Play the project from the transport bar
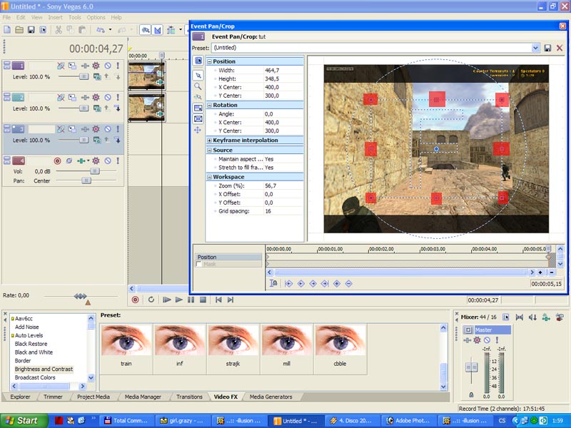This screenshot has width=571, height=428. pos(179,300)
